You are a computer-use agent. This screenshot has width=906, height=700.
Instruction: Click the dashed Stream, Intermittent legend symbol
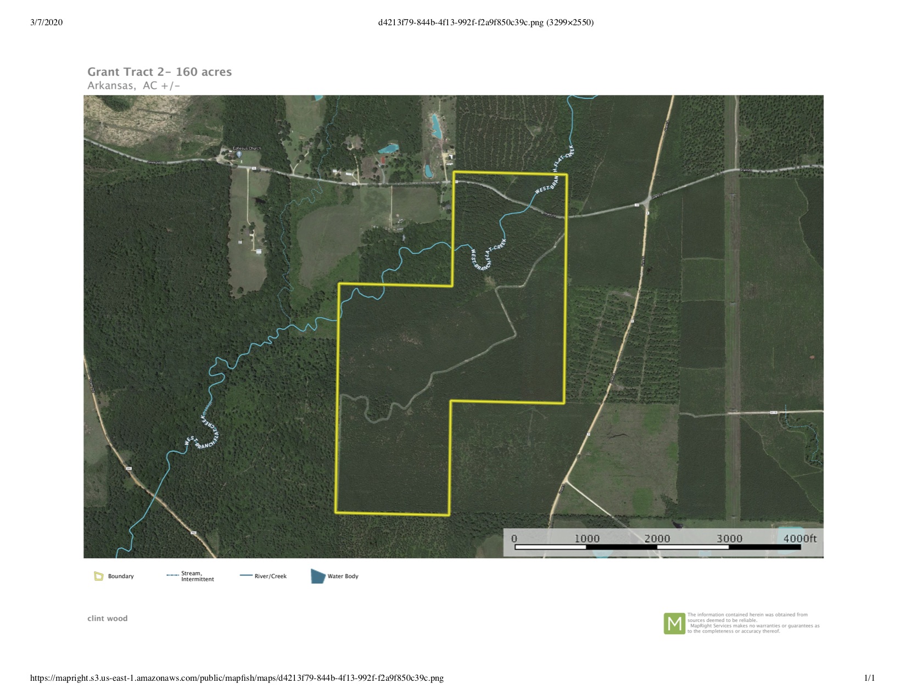pos(172,575)
